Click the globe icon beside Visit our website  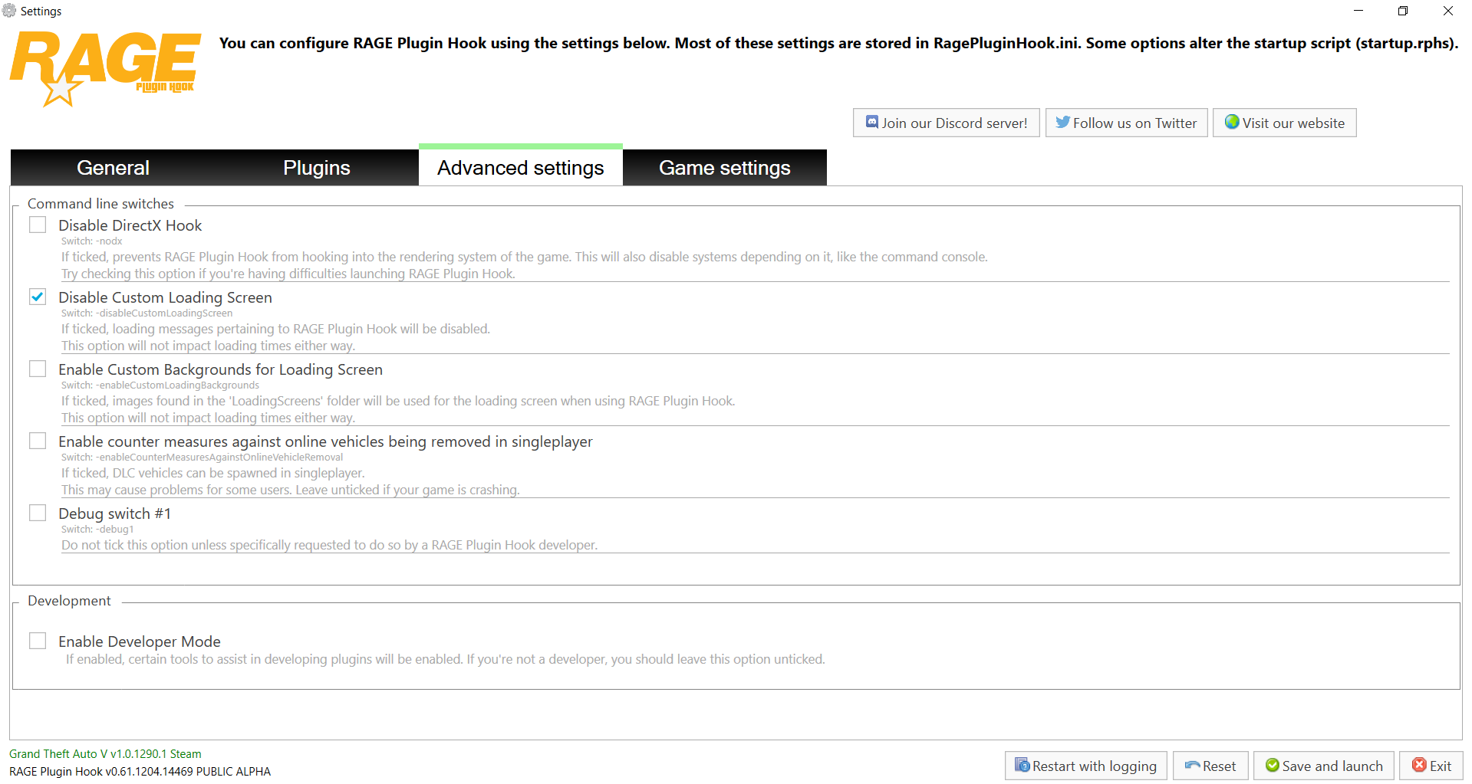point(1232,122)
